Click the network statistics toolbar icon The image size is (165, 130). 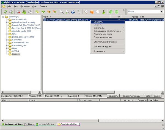[79, 12]
